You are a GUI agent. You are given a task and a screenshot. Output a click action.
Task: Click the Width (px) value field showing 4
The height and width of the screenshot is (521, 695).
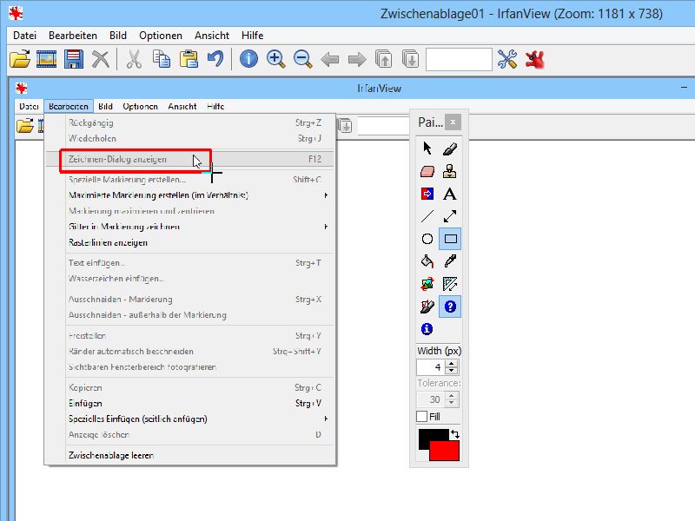(431, 367)
